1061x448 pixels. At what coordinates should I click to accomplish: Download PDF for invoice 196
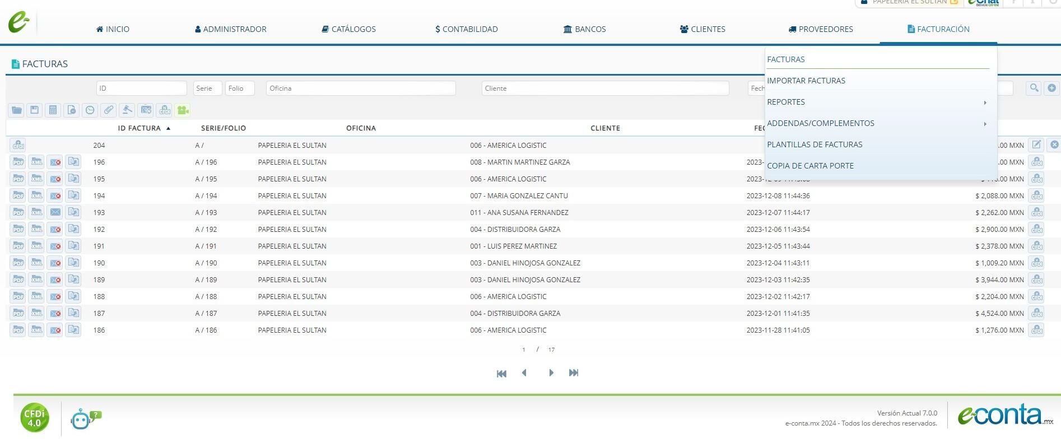(18, 162)
